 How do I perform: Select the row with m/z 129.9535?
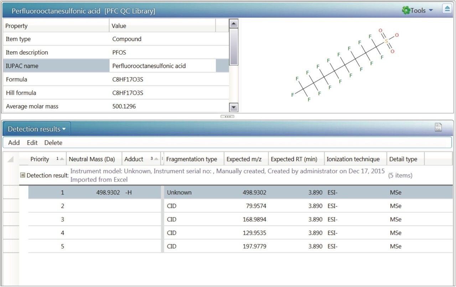coord(240,233)
